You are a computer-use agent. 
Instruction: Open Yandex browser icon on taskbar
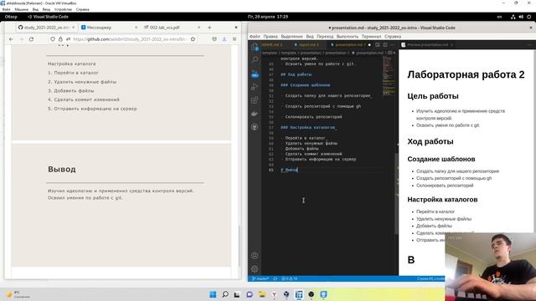click(274, 294)
